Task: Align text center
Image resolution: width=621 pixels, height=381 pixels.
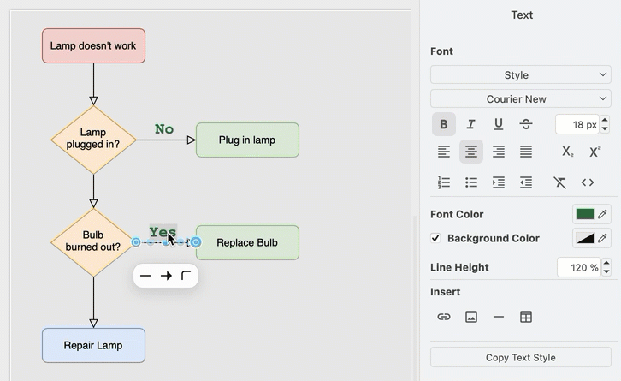Action: pos(471,152)
